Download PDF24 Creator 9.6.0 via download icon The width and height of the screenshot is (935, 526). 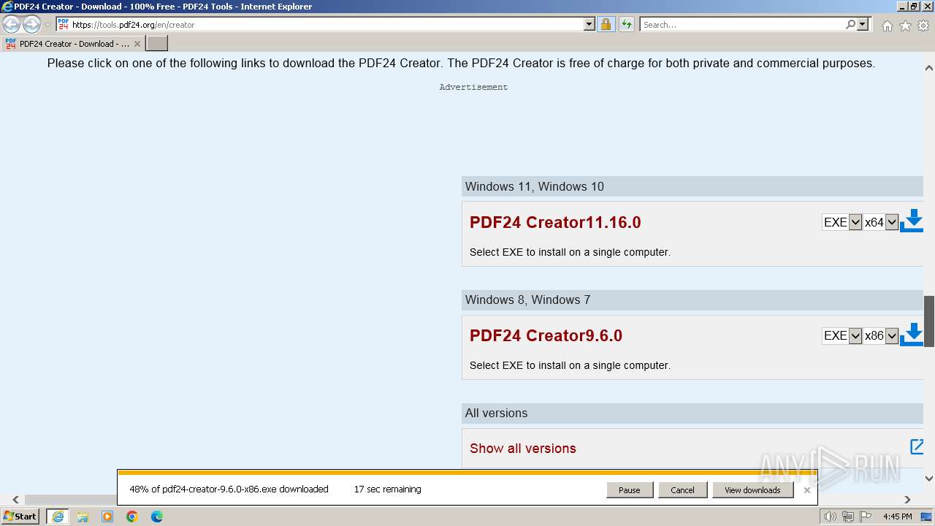pos(912,334)
